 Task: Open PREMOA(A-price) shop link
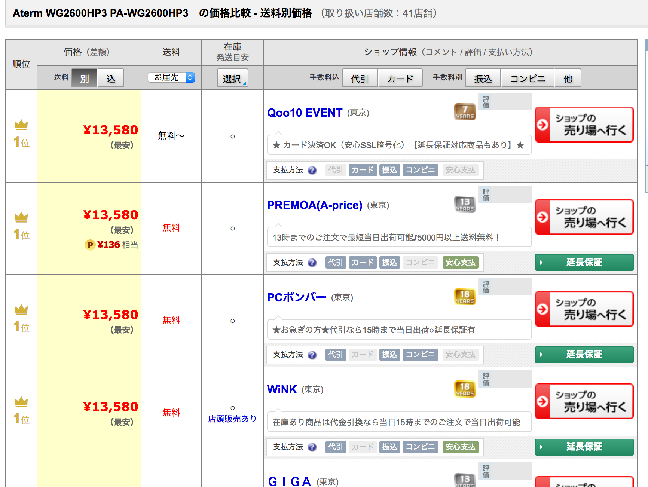[315, 205]
